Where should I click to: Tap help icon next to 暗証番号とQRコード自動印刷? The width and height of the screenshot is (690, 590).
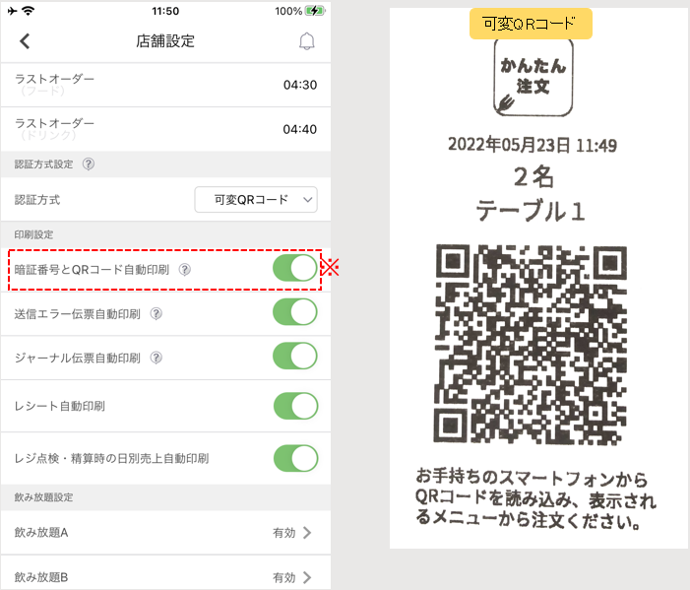tap(184, 269)
